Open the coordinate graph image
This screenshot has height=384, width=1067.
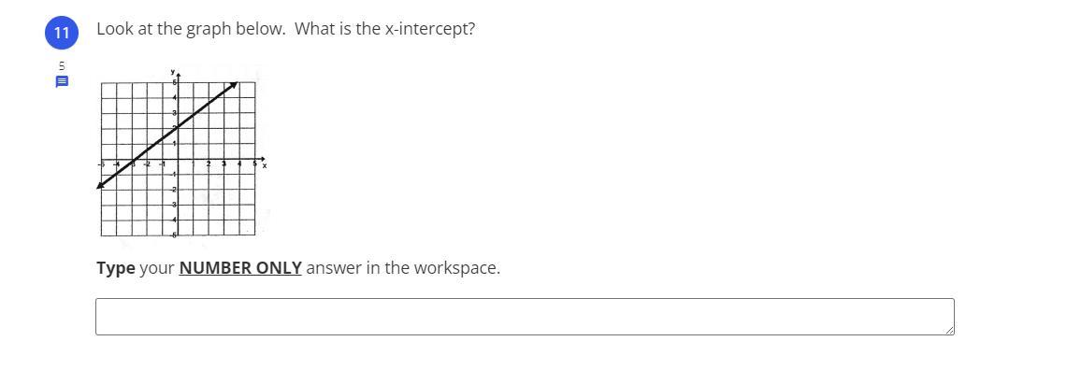(x=180, y=151)
